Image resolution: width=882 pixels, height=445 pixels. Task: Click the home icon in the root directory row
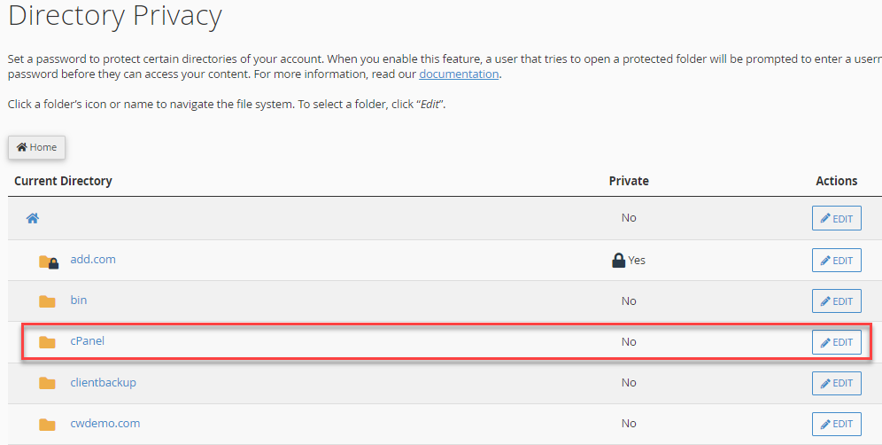pos(33,218)
